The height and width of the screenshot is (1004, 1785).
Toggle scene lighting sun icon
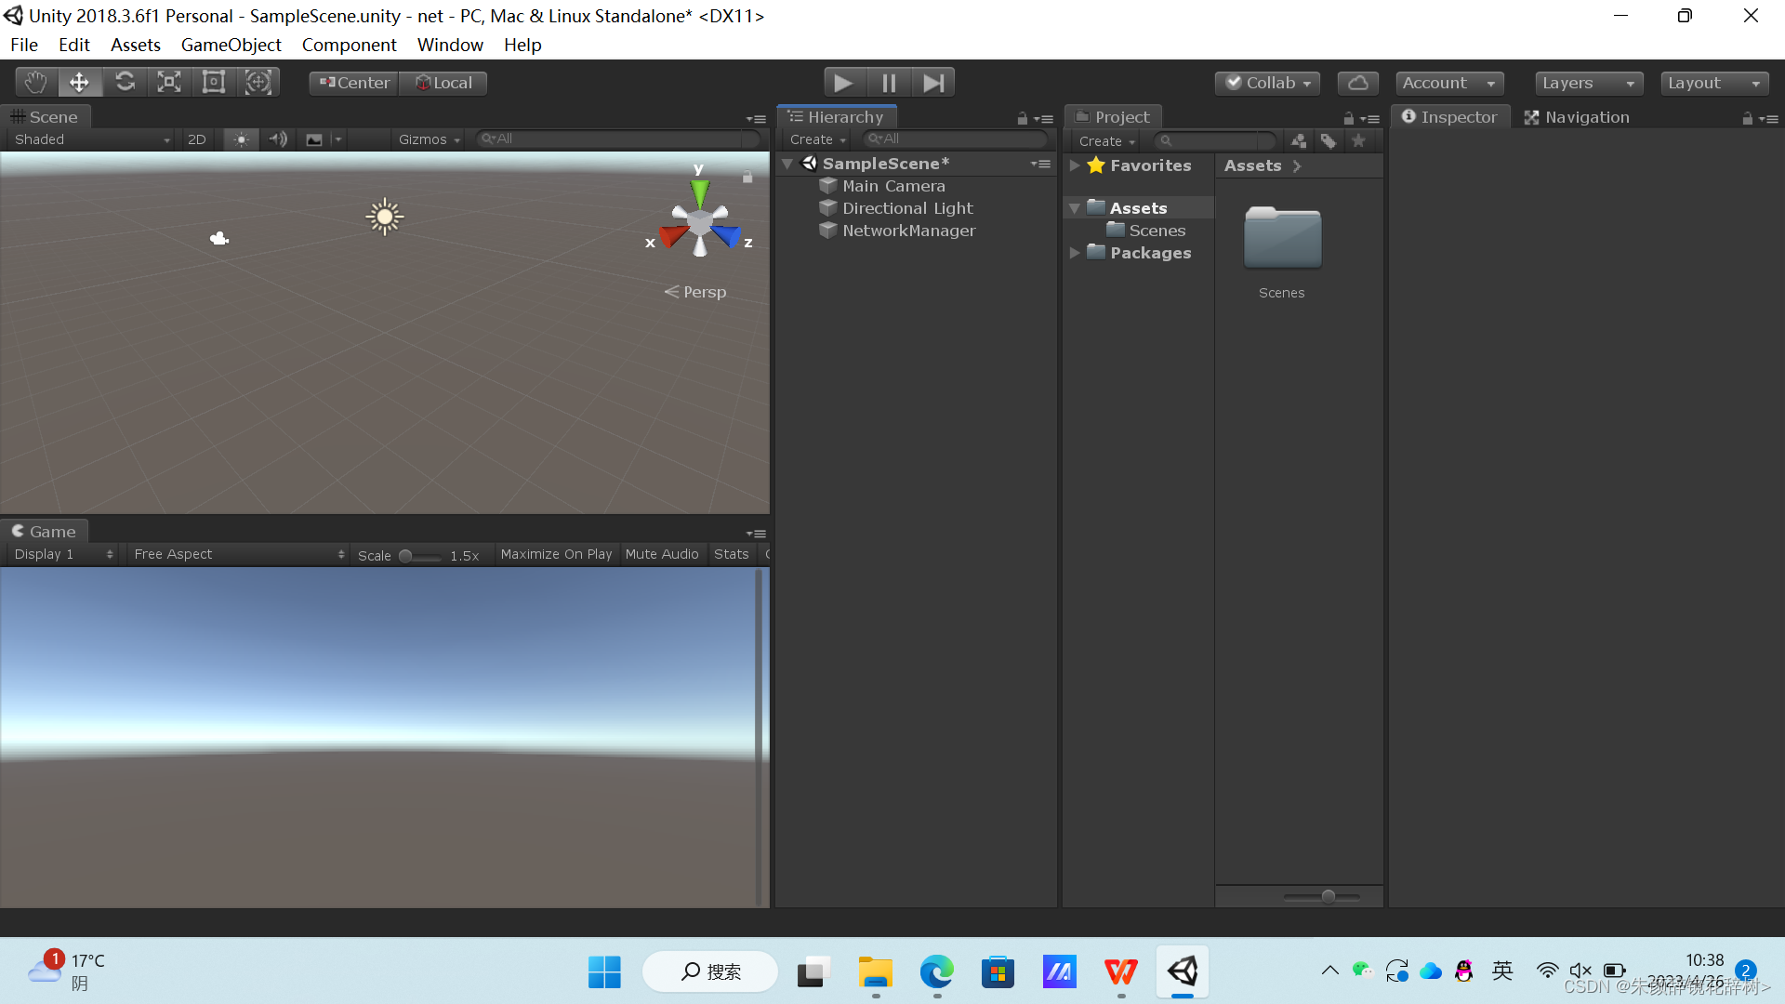pyautogui.click(x=241, y=139)
